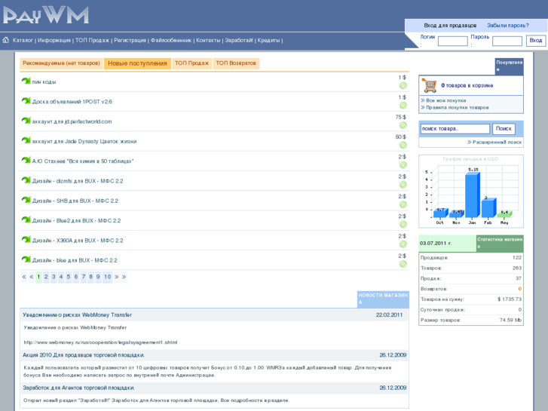Switch to the ТОП Продаж tab
Screen dimensions: 548x411
(192, 63)
